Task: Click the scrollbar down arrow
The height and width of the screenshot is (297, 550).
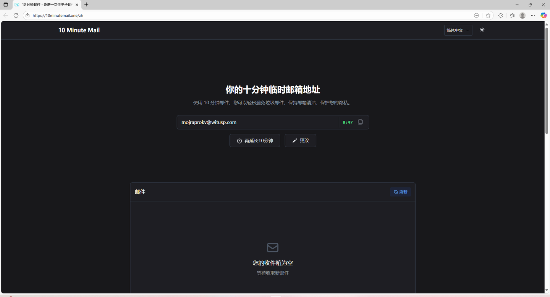Action: (547, 291)
